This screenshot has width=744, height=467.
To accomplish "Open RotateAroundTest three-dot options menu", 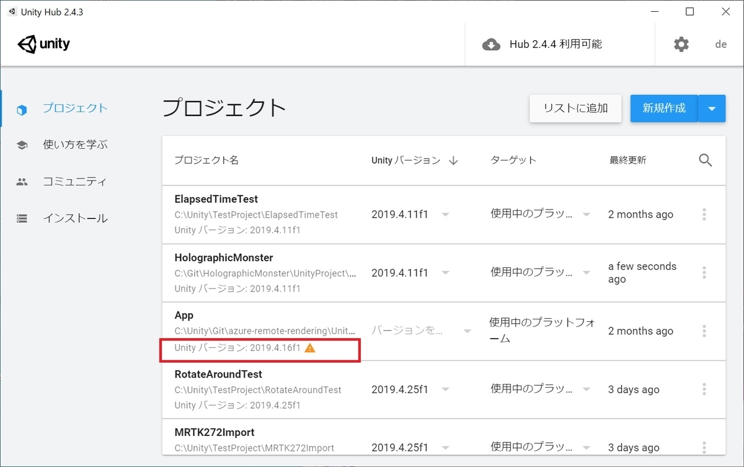I will tap(704, 389).
